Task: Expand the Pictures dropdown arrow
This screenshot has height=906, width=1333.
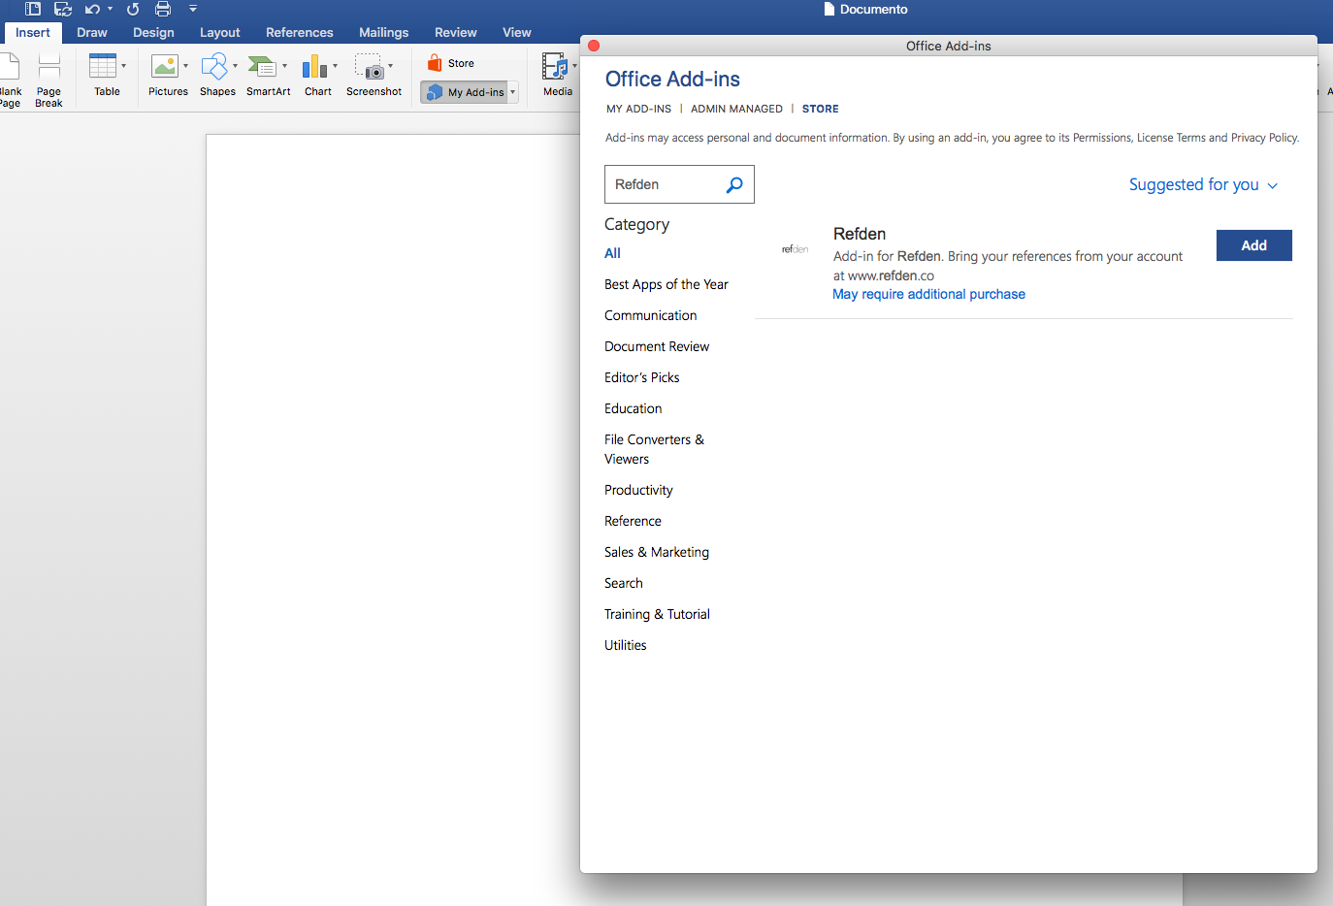Action: pyautogui.click(x=185, y=66)
